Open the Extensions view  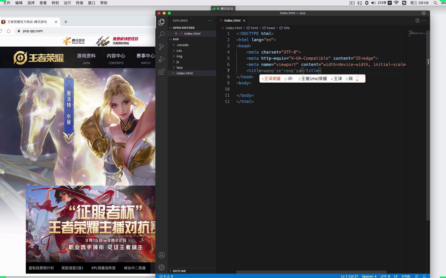tap(162, 72)
